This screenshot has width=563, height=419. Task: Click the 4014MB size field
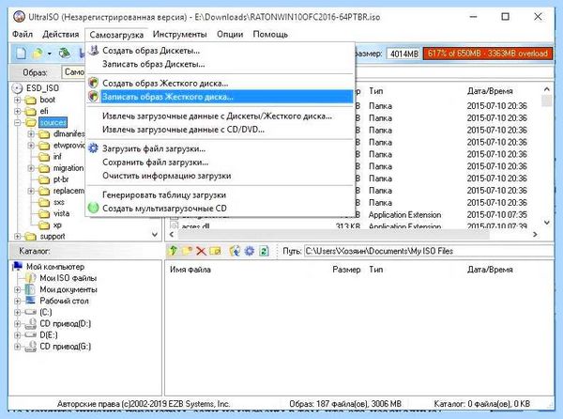[x=403, y=54]
